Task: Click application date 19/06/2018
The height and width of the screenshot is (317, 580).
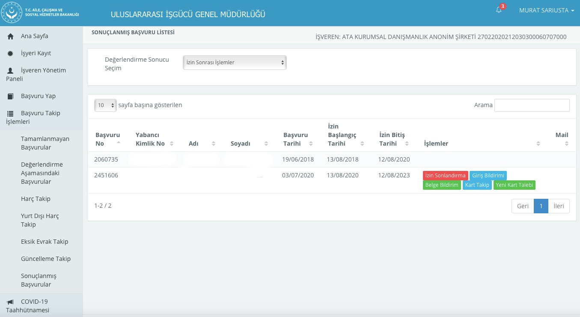Action: (298, 159)
